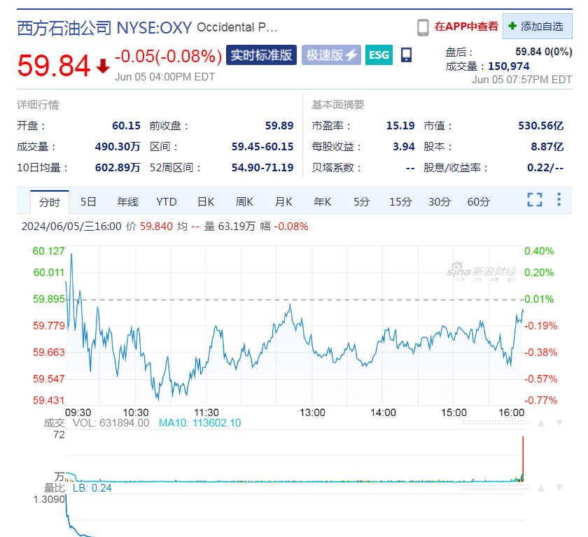This screenshot has height=537, width=588.
Task: Open the 西方石油公司 stock title link
Action: click(64, 28)
